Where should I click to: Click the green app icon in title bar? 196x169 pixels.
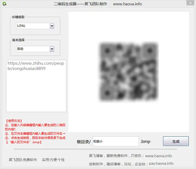[4, 4]
